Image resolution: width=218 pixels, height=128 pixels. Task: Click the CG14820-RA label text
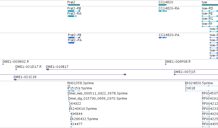(x=169, y=8)
